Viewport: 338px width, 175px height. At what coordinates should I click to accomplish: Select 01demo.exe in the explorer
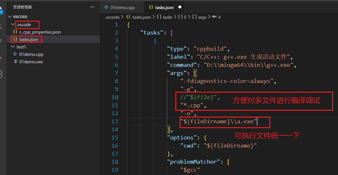31,62
